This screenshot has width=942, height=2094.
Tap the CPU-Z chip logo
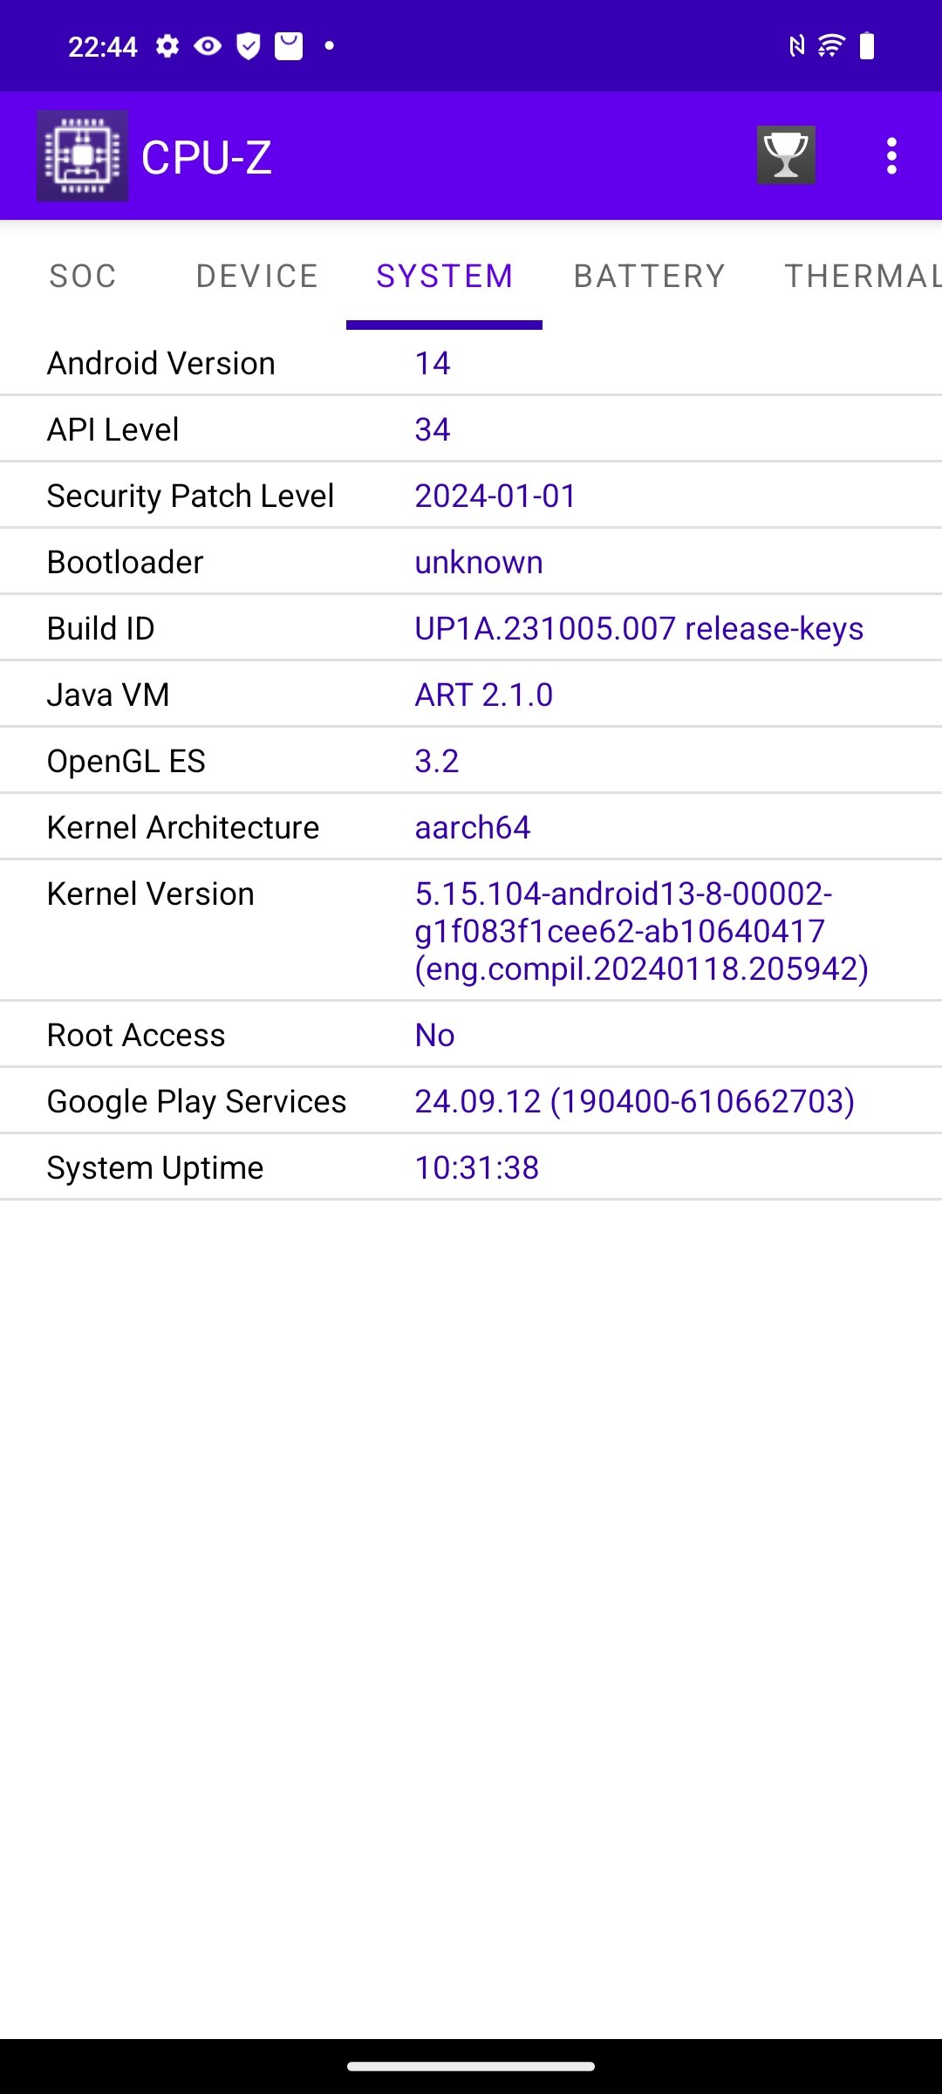pos(82,155)
